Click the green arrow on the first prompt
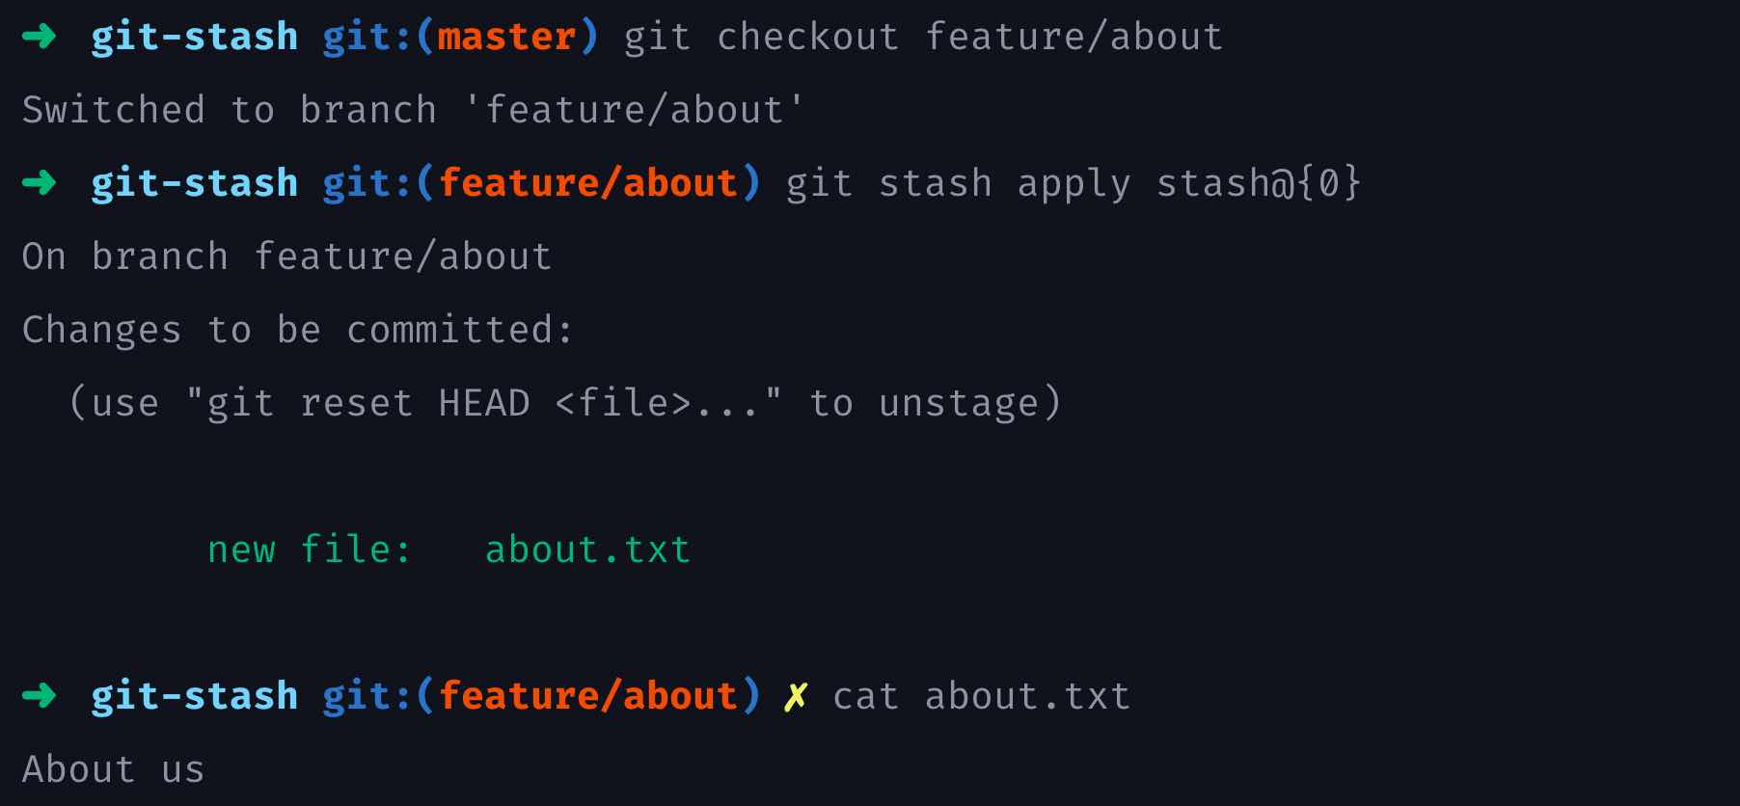 40,37
